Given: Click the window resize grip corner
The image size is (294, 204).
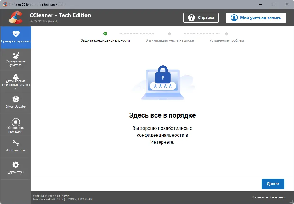Looking at the screenshot, I should pyautogui.click(x=291, y=201).
